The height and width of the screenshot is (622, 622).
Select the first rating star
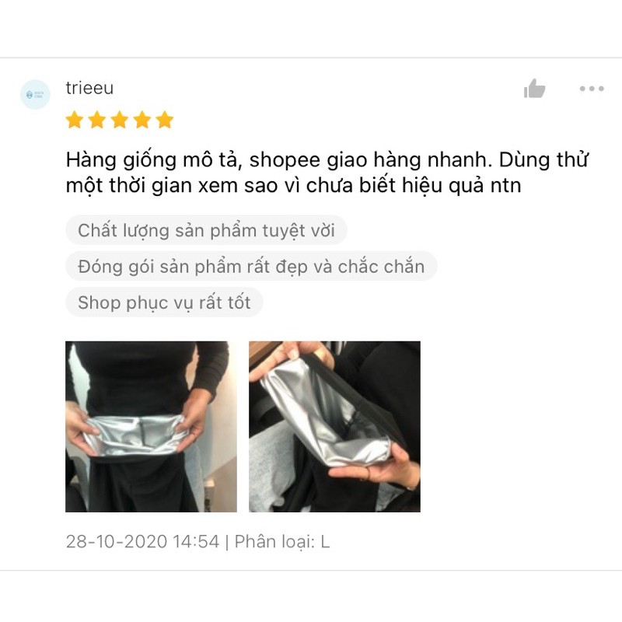click(75, 120)
